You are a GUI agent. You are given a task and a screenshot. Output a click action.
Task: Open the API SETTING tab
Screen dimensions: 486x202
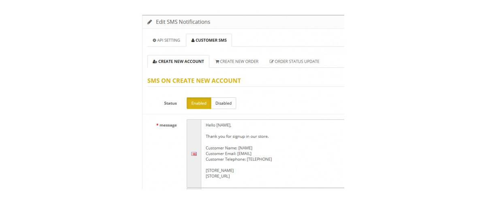pyautogui.click(x=166, y=40)
